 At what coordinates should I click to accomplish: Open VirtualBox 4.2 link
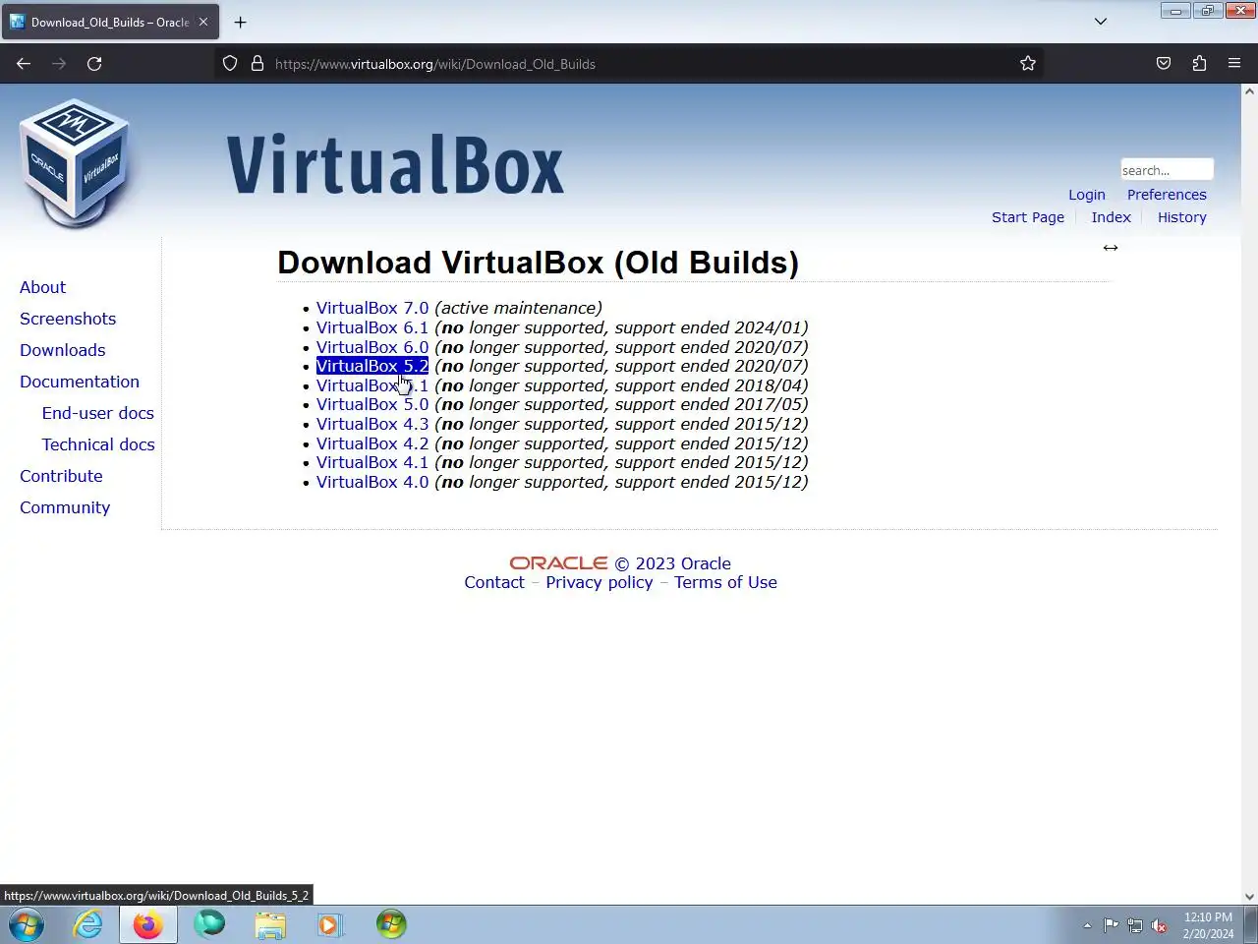(372, 443)
